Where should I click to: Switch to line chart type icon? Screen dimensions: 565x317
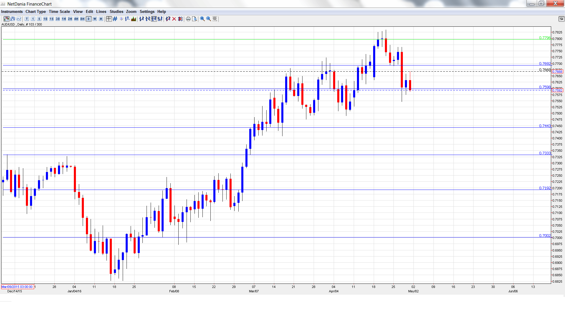coord(19,19)
